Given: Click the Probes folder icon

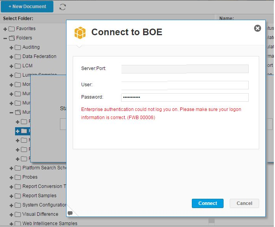Looking at the screenshot, I should click(x=18, y=178).
